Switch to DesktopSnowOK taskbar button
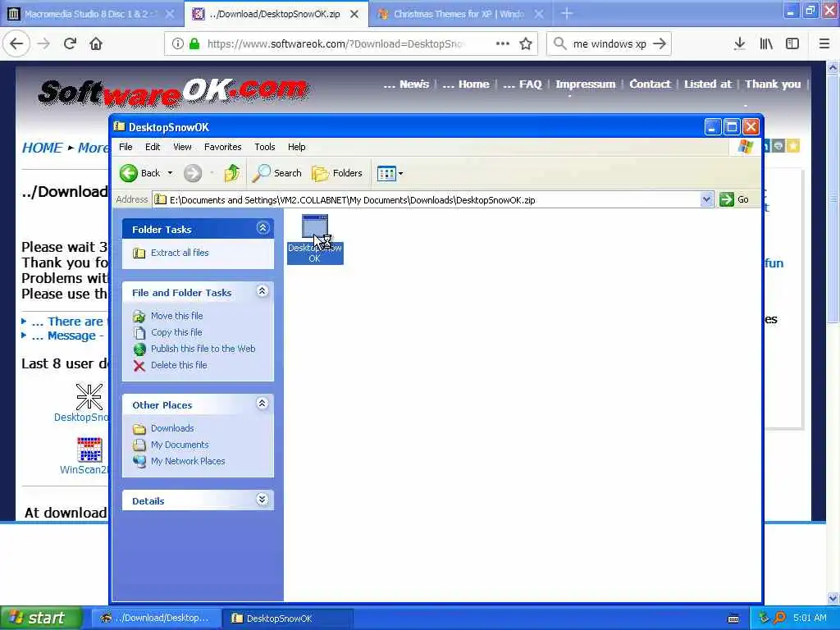The height and width of the screenshot is (630, 840). coord(286,619)
